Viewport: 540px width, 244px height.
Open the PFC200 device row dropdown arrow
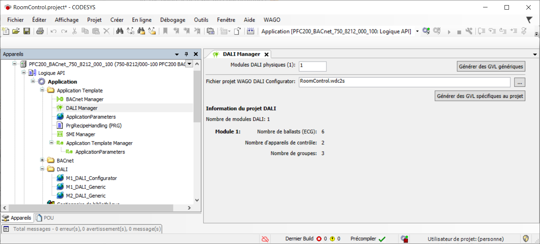pyautogui.click(x=189, y=64)
